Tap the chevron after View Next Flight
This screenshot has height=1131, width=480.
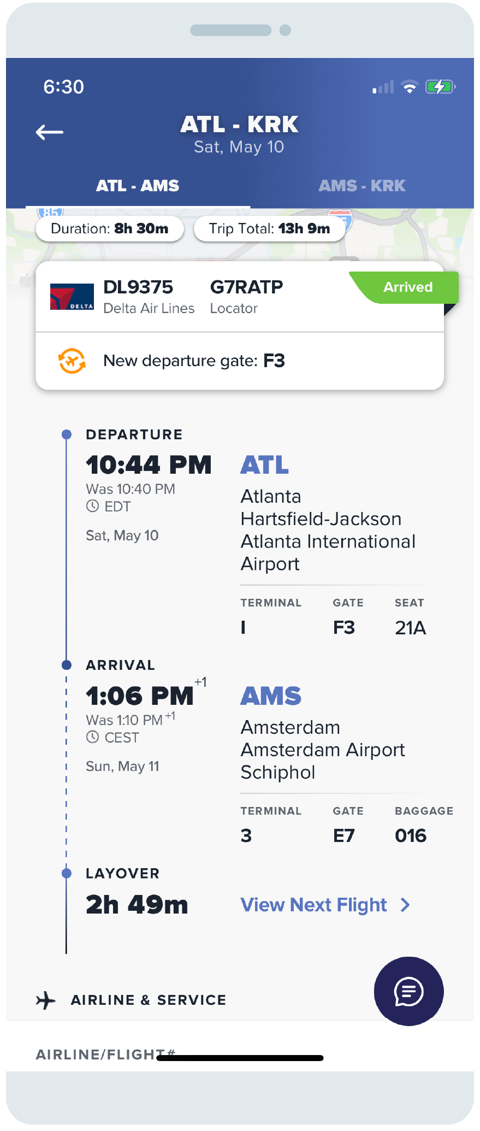405,905
